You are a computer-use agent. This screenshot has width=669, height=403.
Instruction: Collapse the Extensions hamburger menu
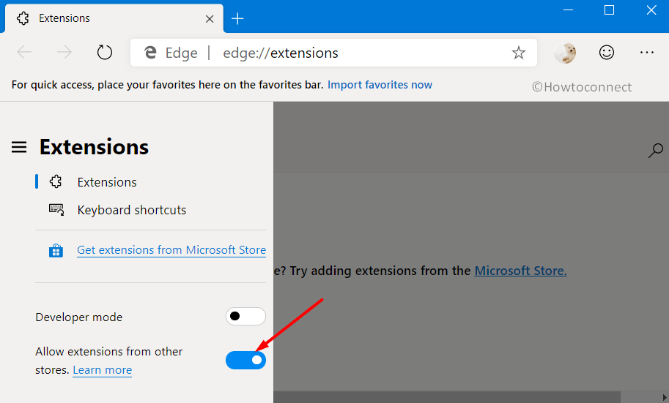(19, 148)
